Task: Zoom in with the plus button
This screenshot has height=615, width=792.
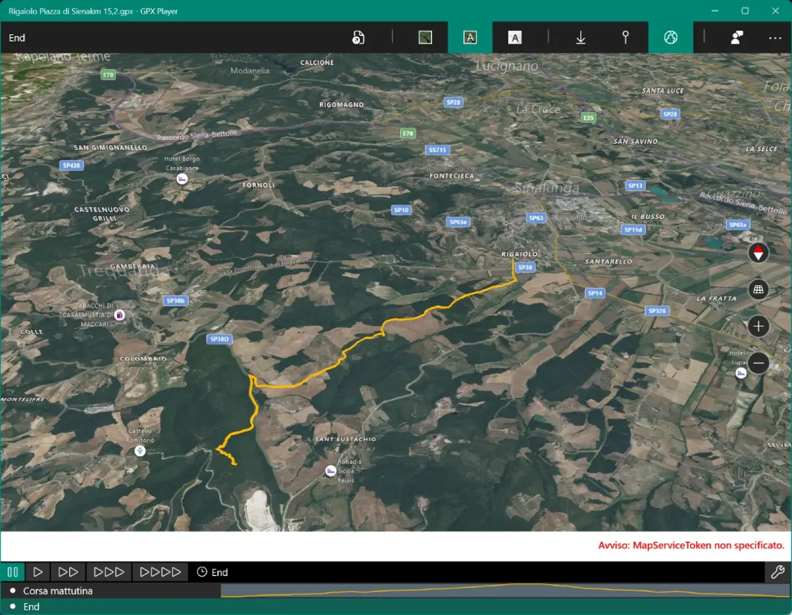Action: pos(758,326)
